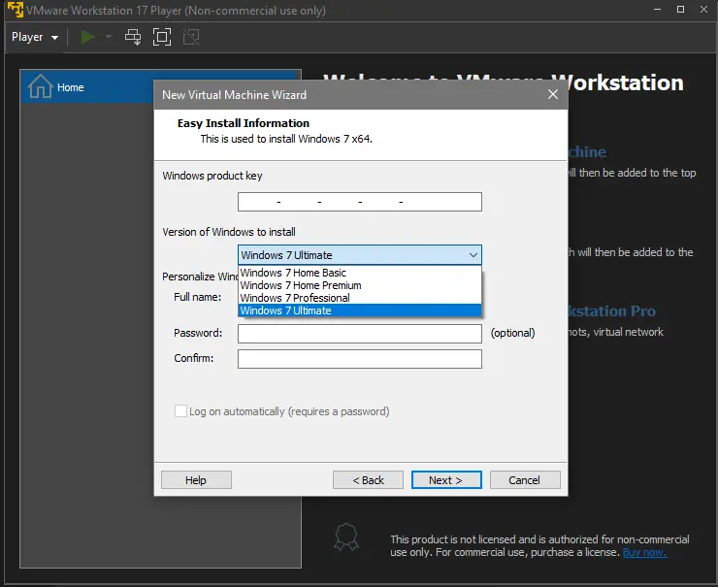Screen dimensions: 718x587
Task: Choose Windows 7 Professional option
Action: [x=359, y=298]
